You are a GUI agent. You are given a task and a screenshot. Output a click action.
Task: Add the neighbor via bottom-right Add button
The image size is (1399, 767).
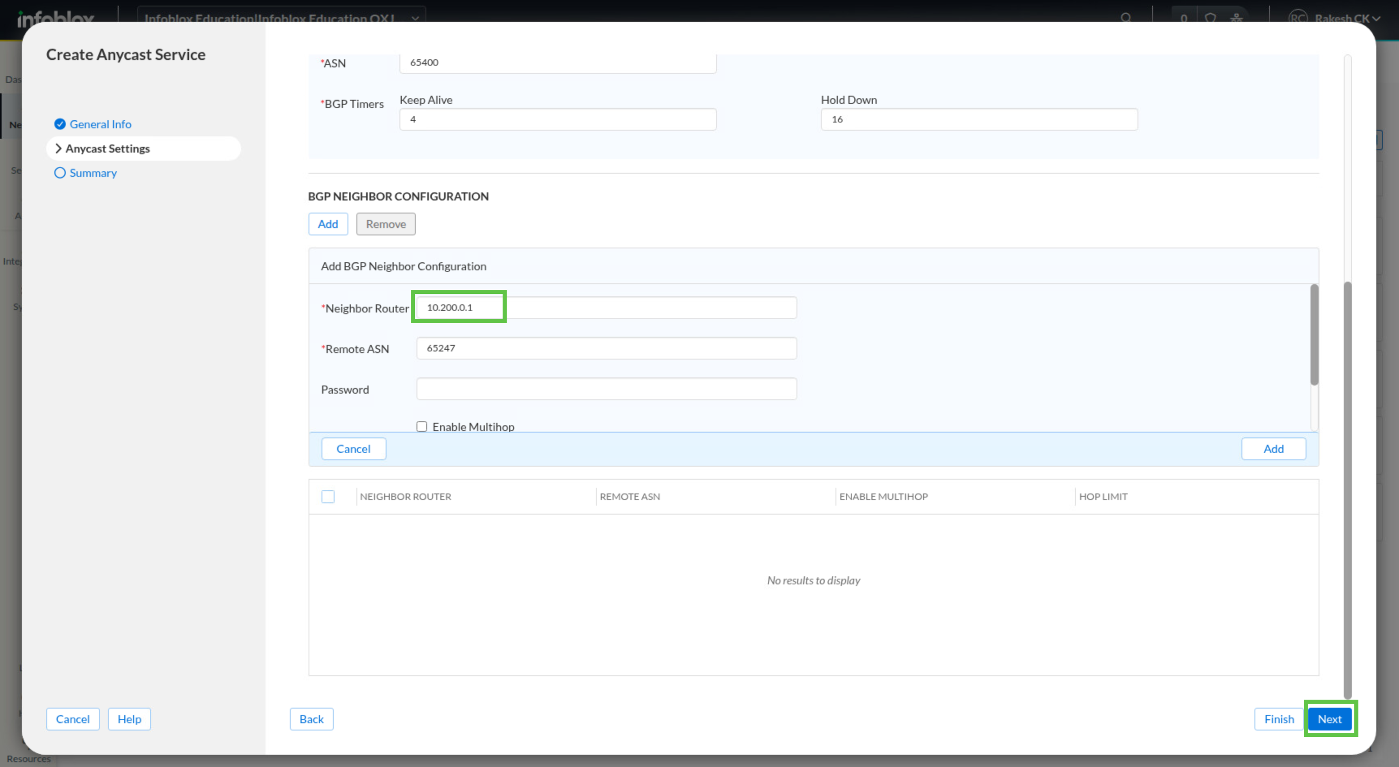[x=1273, y=448]
